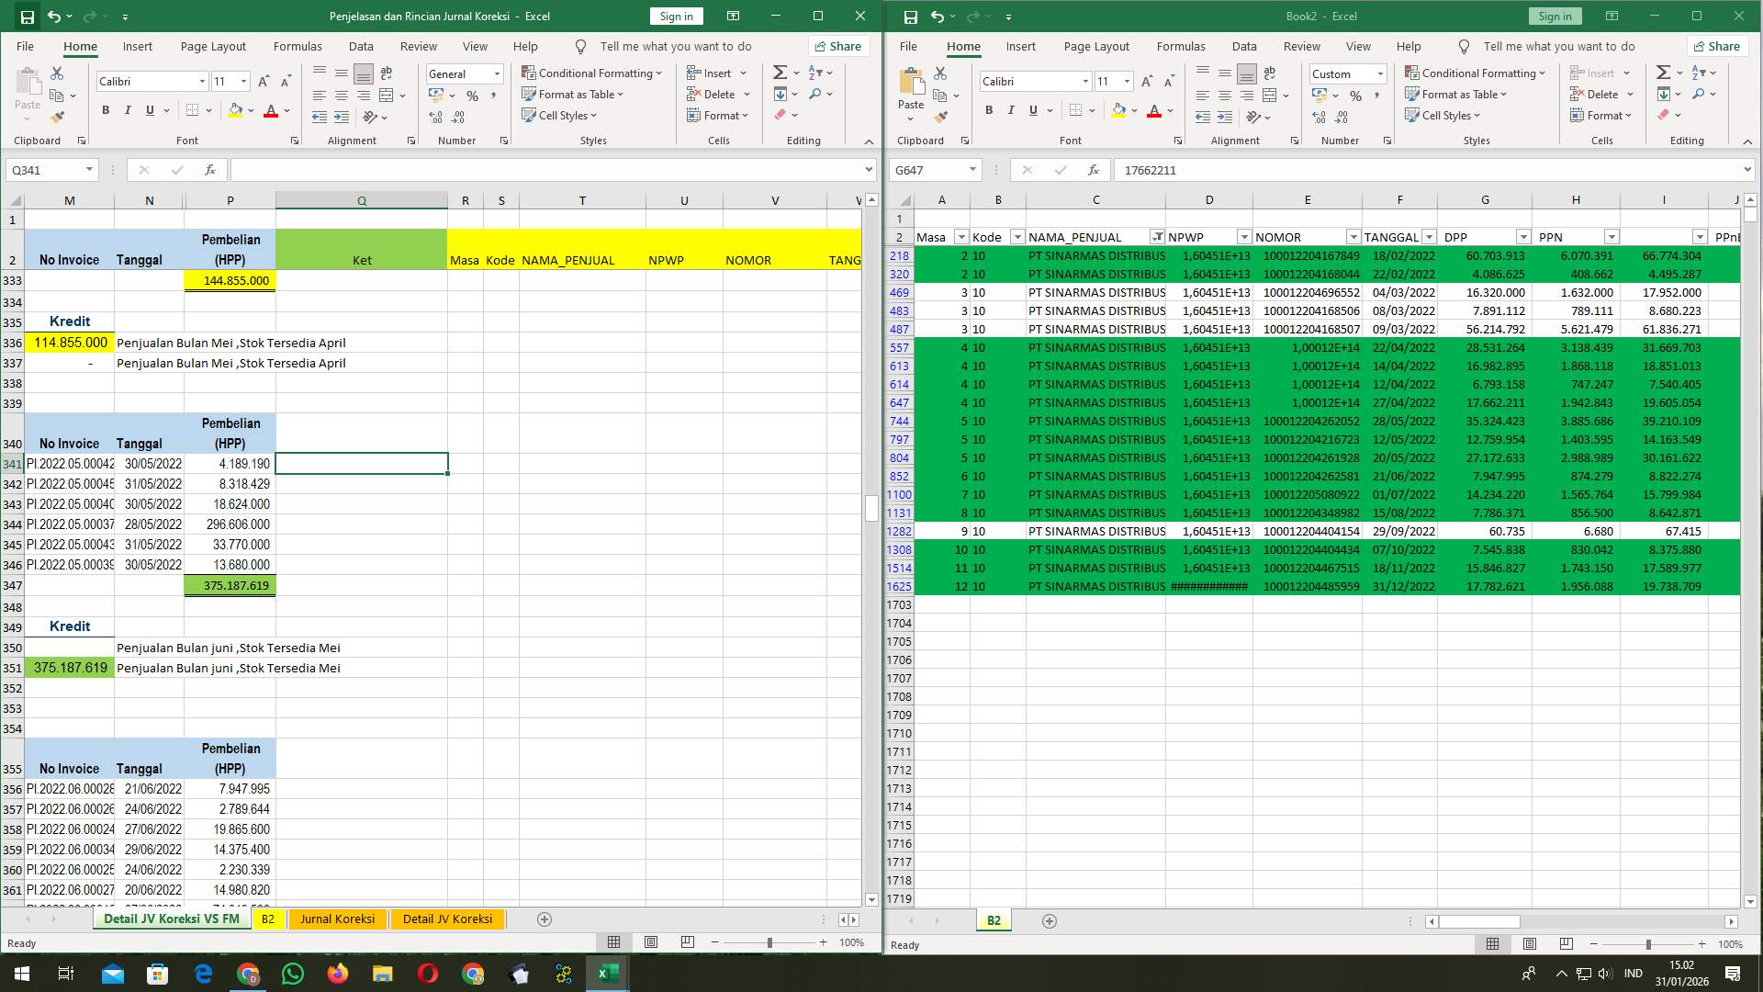Enable Underline formatting

pos(149,110)
